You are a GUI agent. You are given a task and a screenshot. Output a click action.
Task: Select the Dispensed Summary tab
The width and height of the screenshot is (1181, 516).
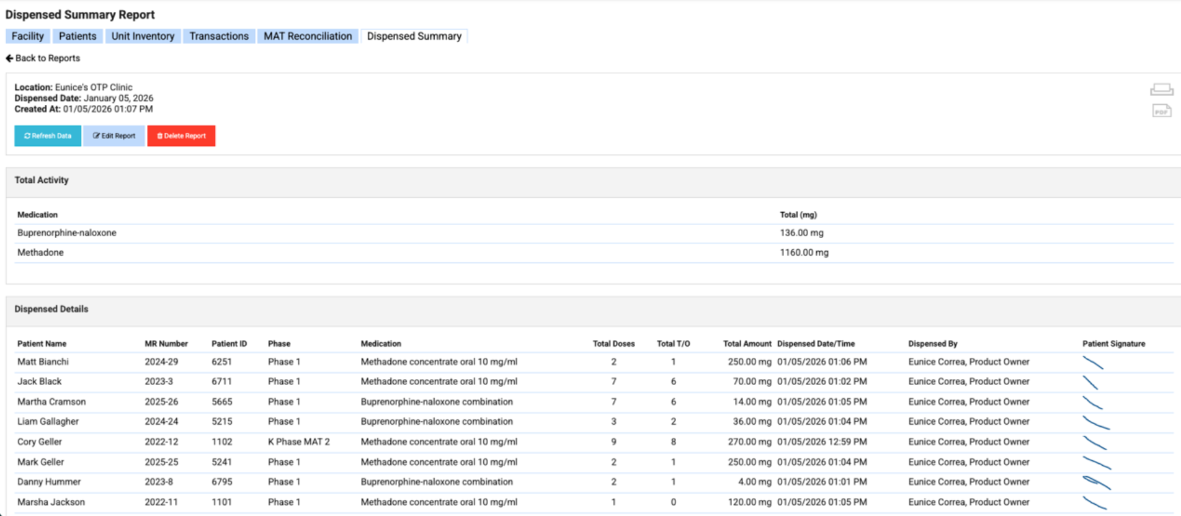[414, 37]
